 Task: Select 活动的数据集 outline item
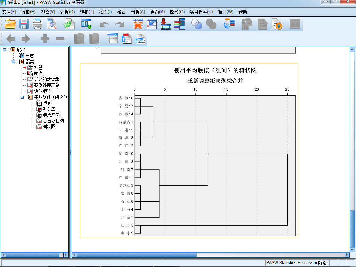click(x=47, y=79)
